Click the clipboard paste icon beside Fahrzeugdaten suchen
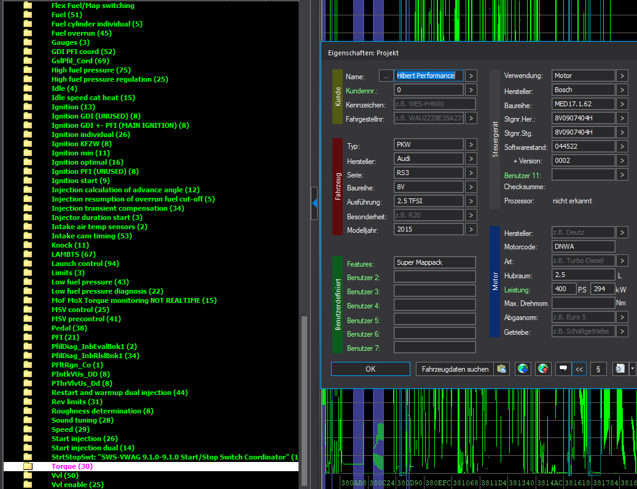This screenshot has width=637, height=489. point(502,369)
